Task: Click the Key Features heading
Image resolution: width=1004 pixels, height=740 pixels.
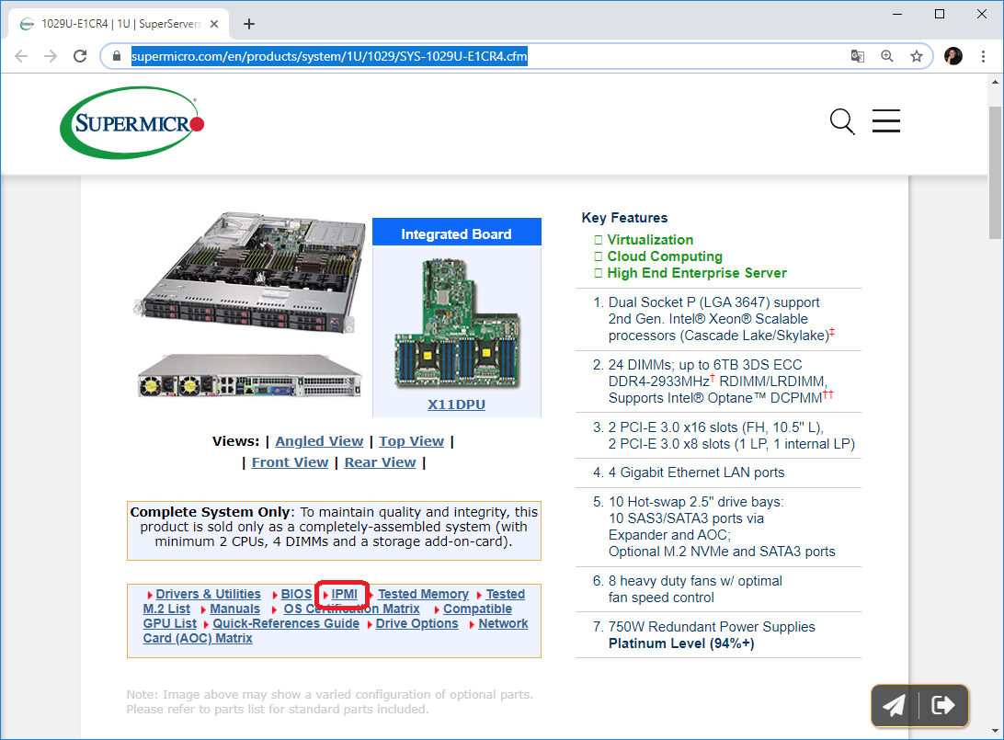Action: click(x=624, y=218)
